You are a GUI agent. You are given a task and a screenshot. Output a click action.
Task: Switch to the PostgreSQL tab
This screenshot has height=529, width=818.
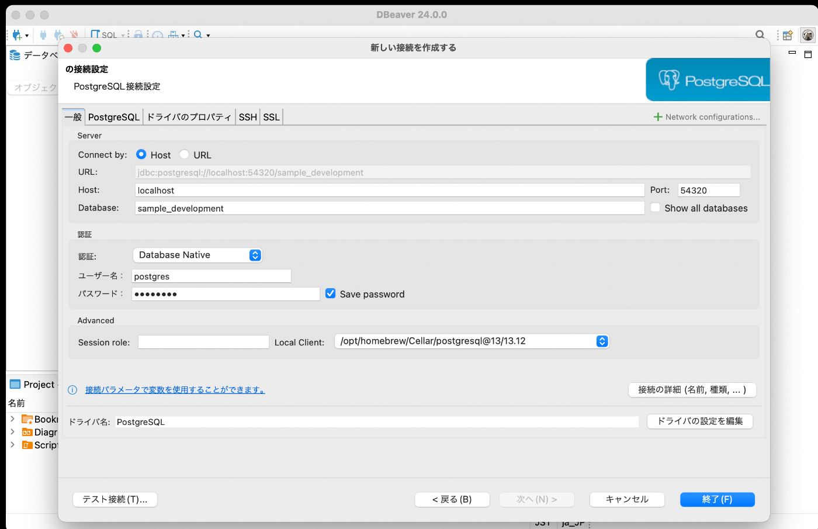click(114, 117)
